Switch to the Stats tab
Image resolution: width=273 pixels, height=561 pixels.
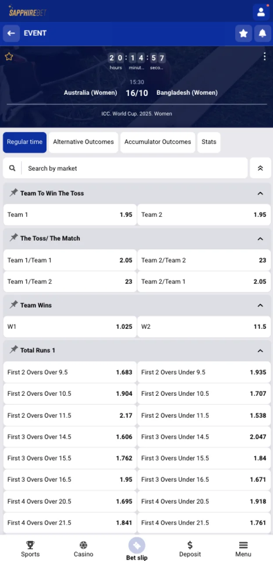209,142
